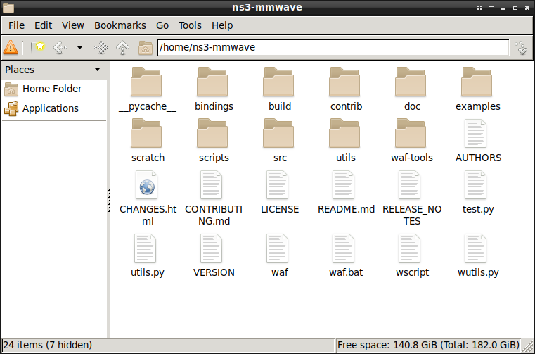Open a new tab with the starred folder icon
Image resolution: width=535 pixels, height=354 pixels.
(38, 47)
